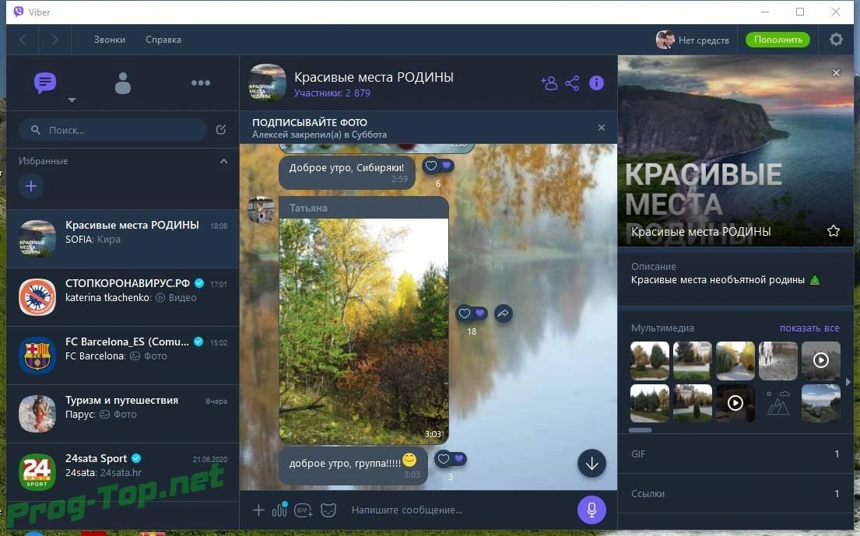The width and height of the screenshot is (860, 536).
Task: Create a poll with the chart icon
Action: [279, 510]
